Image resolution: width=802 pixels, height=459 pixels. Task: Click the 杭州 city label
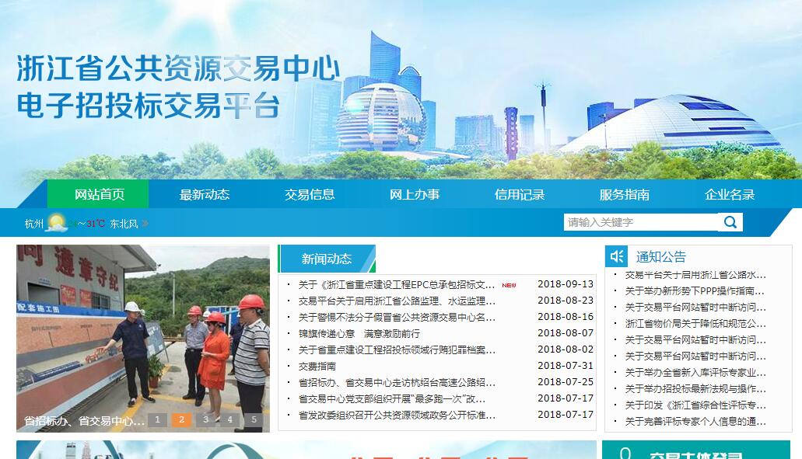(x=33, y=224)
